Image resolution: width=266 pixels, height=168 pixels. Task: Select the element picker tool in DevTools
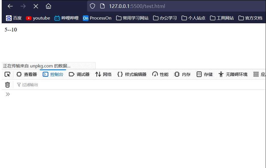(7, 74)
